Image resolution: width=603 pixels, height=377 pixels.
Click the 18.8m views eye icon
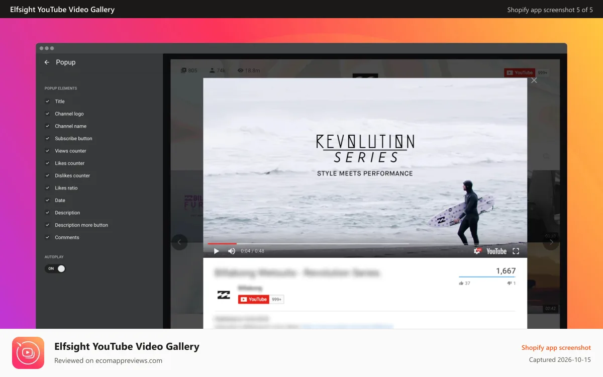click(240, 71)
